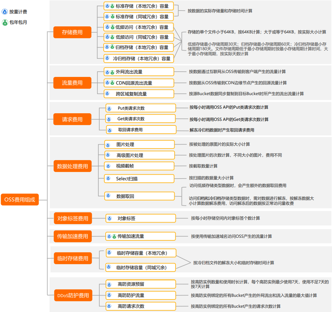Click the 按量计费 legend label
332x312 pixels.
point(18,12)
